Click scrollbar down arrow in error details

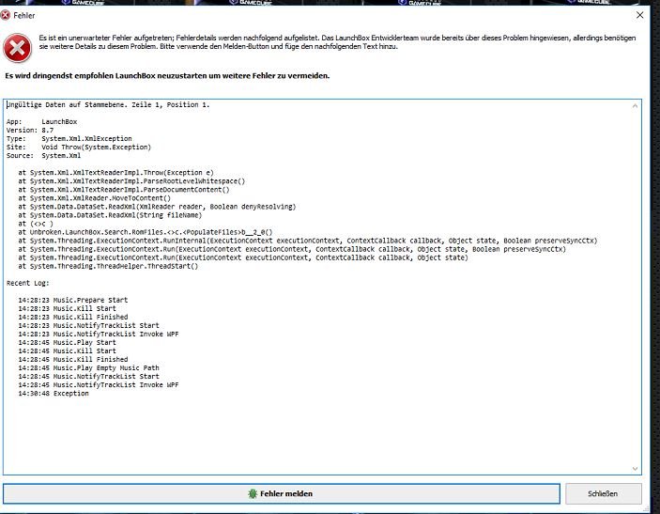tap(635, 469)
